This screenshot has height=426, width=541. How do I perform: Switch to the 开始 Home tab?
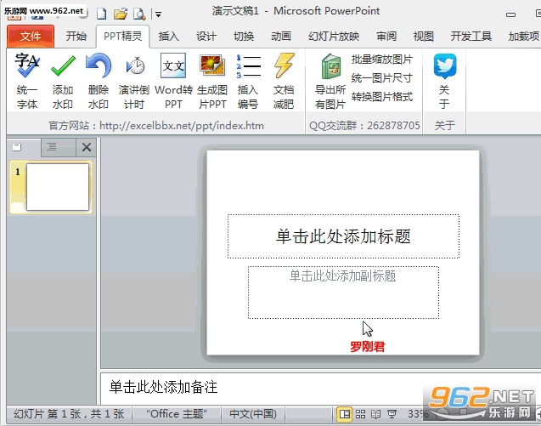pos(76,36)
